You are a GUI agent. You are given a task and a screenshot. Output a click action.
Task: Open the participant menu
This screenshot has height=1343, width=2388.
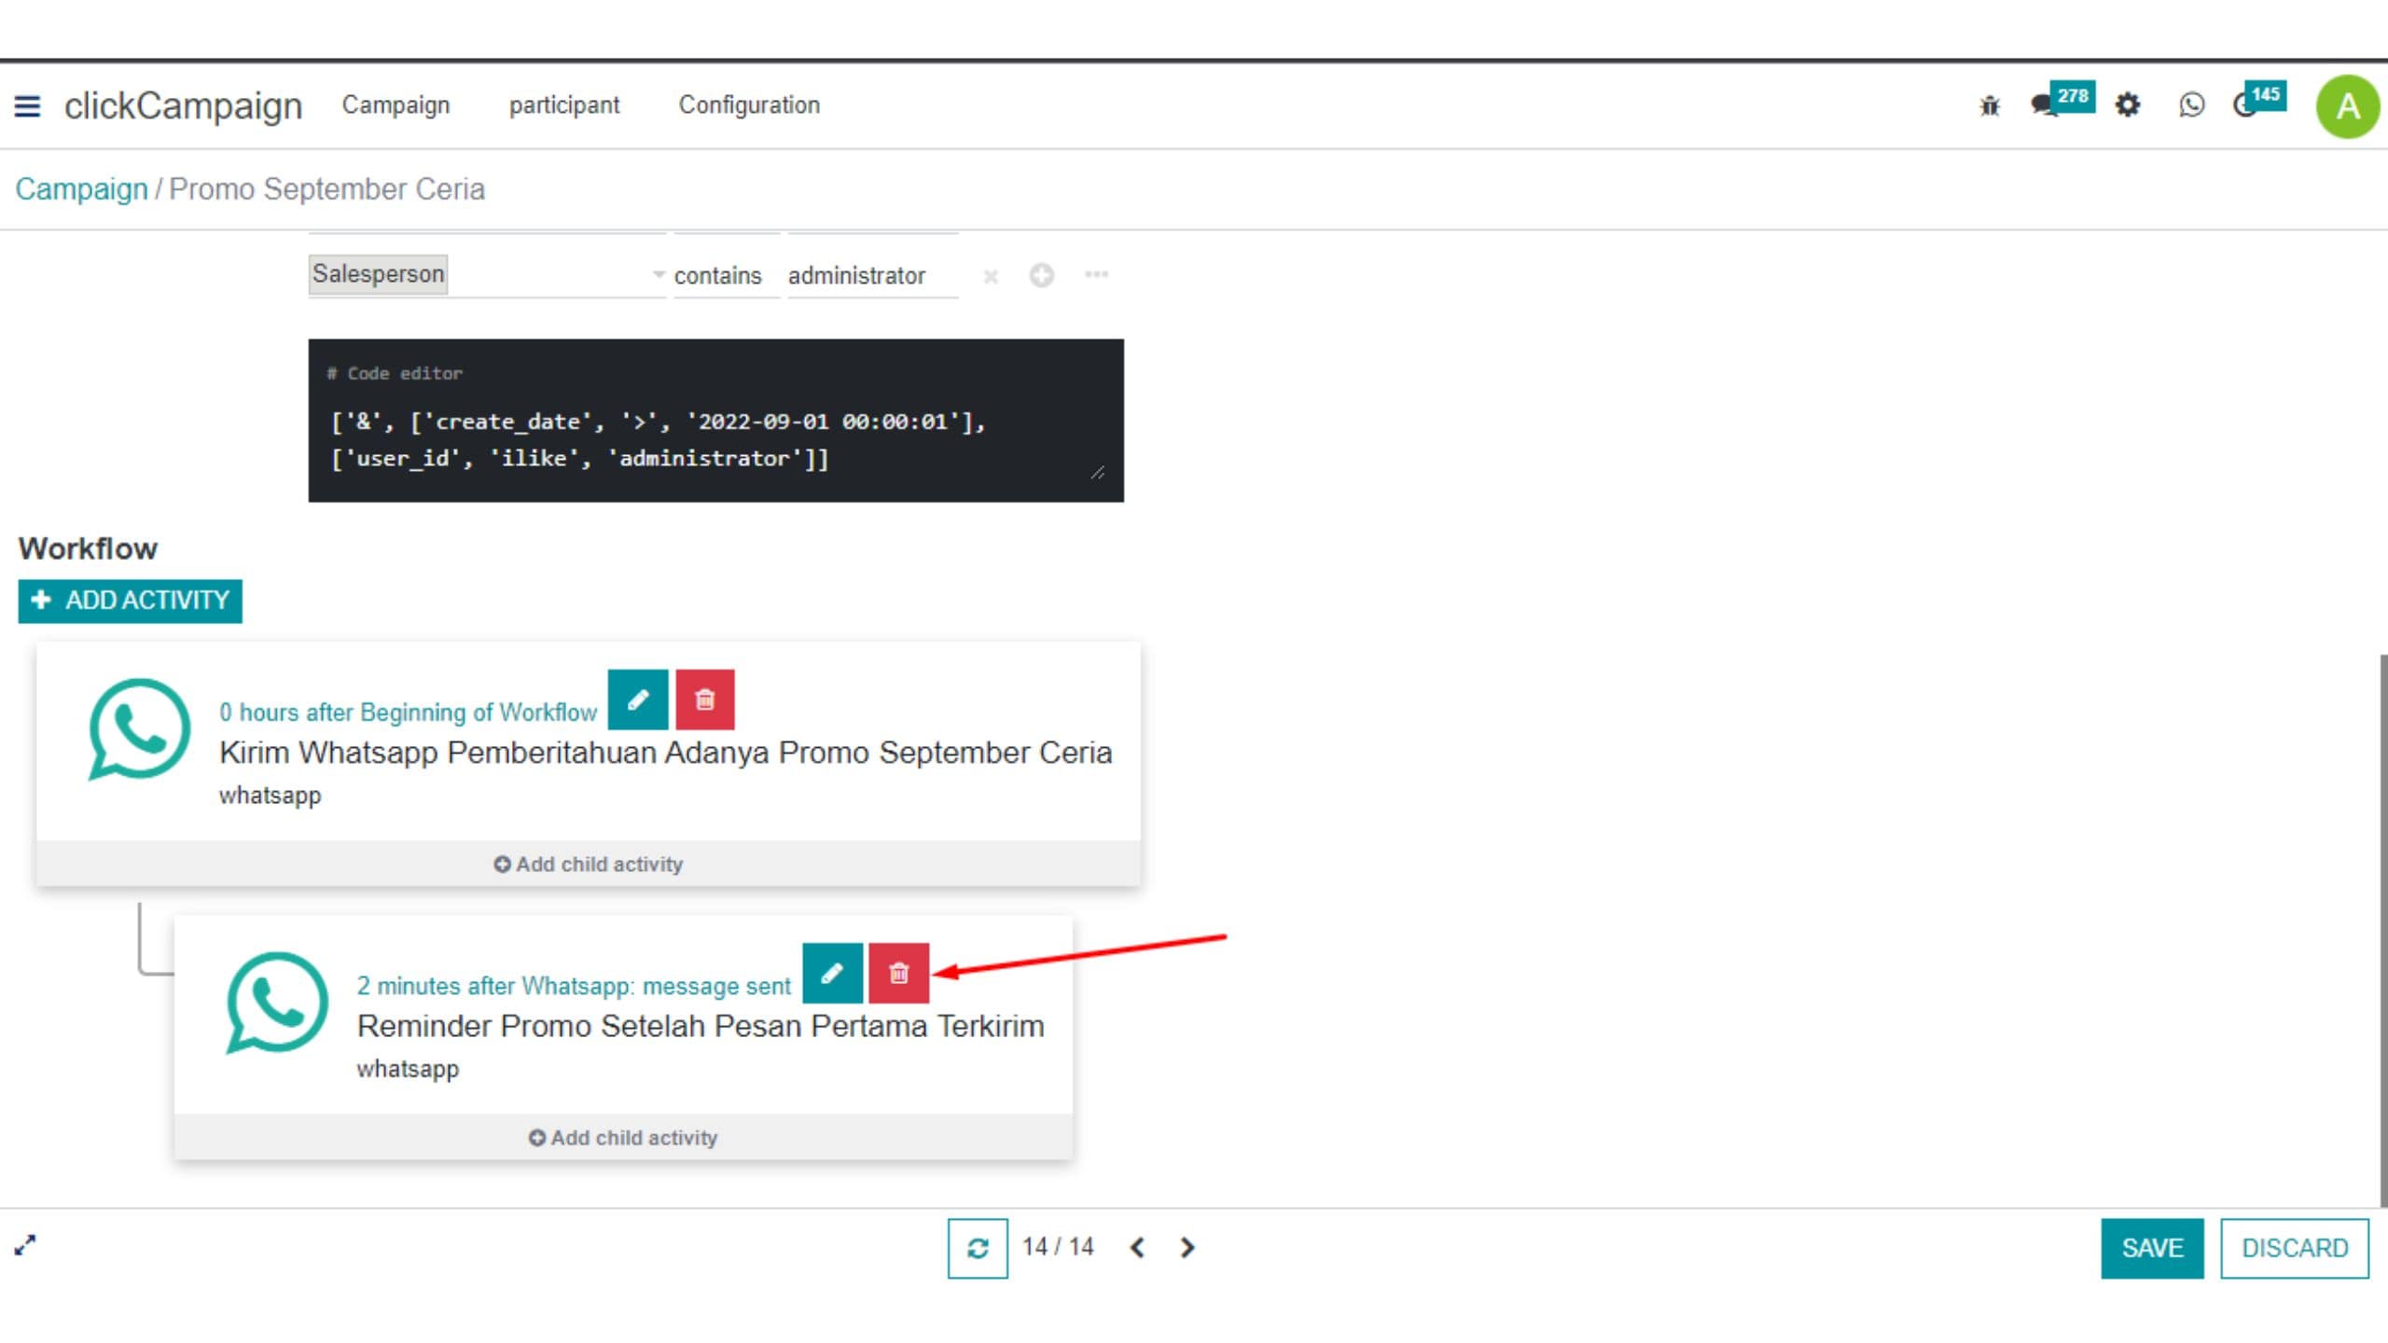tap(564, 105)
